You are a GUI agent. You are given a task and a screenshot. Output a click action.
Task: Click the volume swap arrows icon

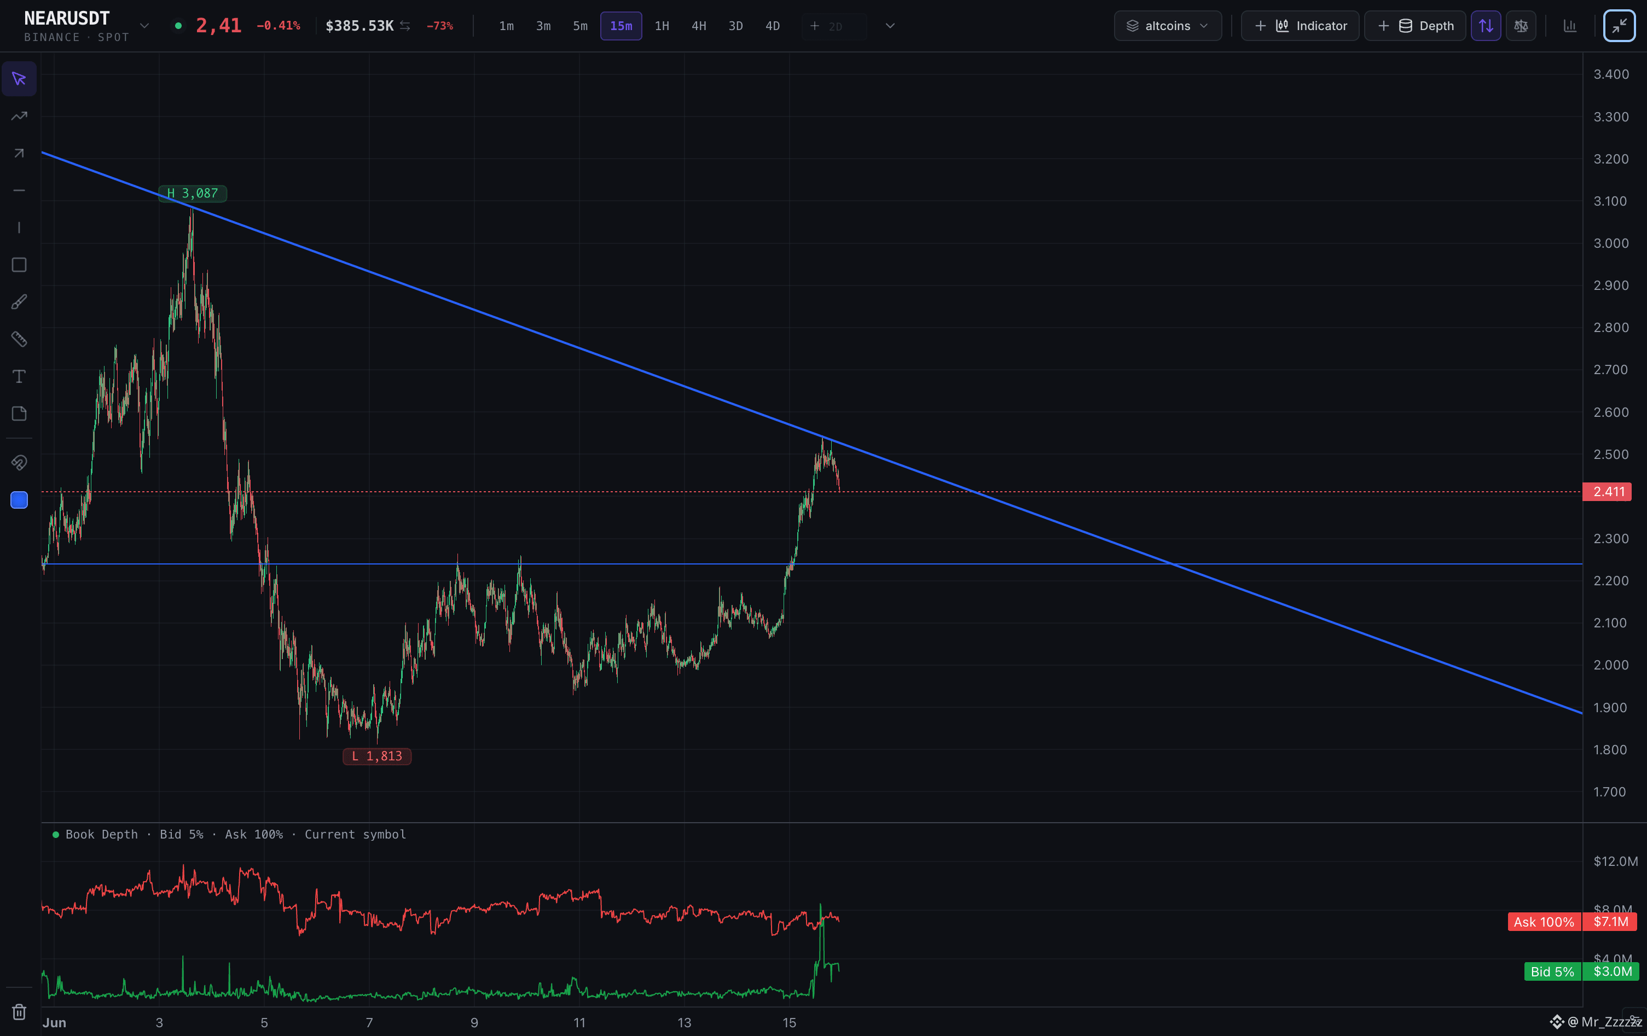pos(405,26)
